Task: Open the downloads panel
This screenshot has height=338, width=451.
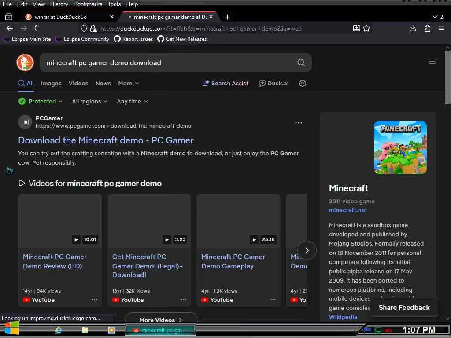Action: tap(413, 28)
